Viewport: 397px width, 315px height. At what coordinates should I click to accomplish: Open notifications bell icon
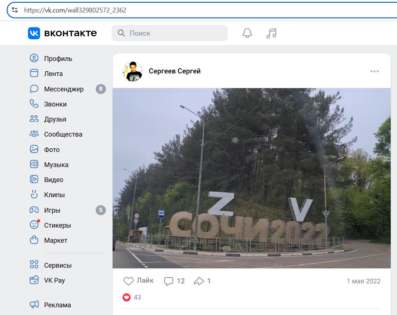coord(247,33)
